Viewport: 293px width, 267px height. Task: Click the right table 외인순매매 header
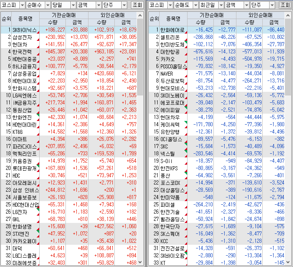(x=260, y=15)
